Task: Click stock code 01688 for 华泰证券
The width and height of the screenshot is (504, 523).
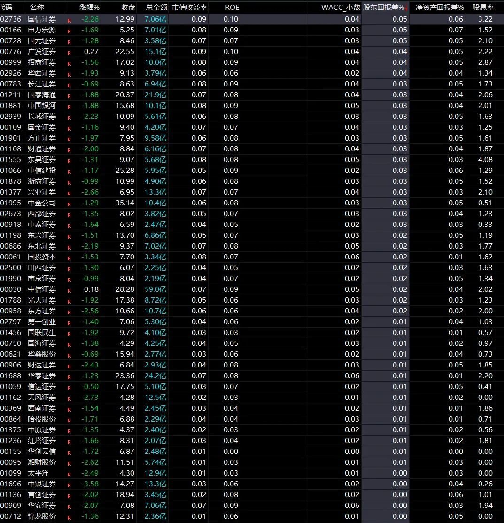Action: click(x=11, y=376)
